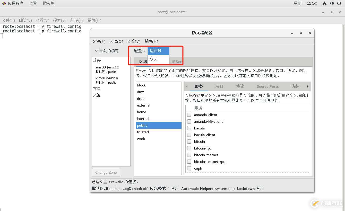
Task: Select the trusted zone
Action: pyautogui.click(x=159, y=132)
